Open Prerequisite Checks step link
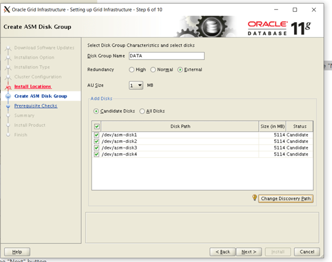The height and width of the screenshot is (262, 332). click(35, 106)
